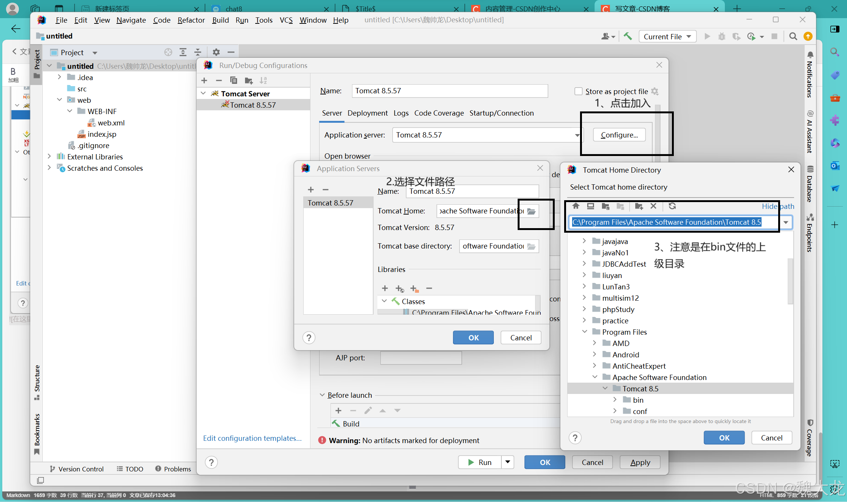847x502 pixels.
Task: Collapse the Classes libraries node
Action: [x=385, y=301]
